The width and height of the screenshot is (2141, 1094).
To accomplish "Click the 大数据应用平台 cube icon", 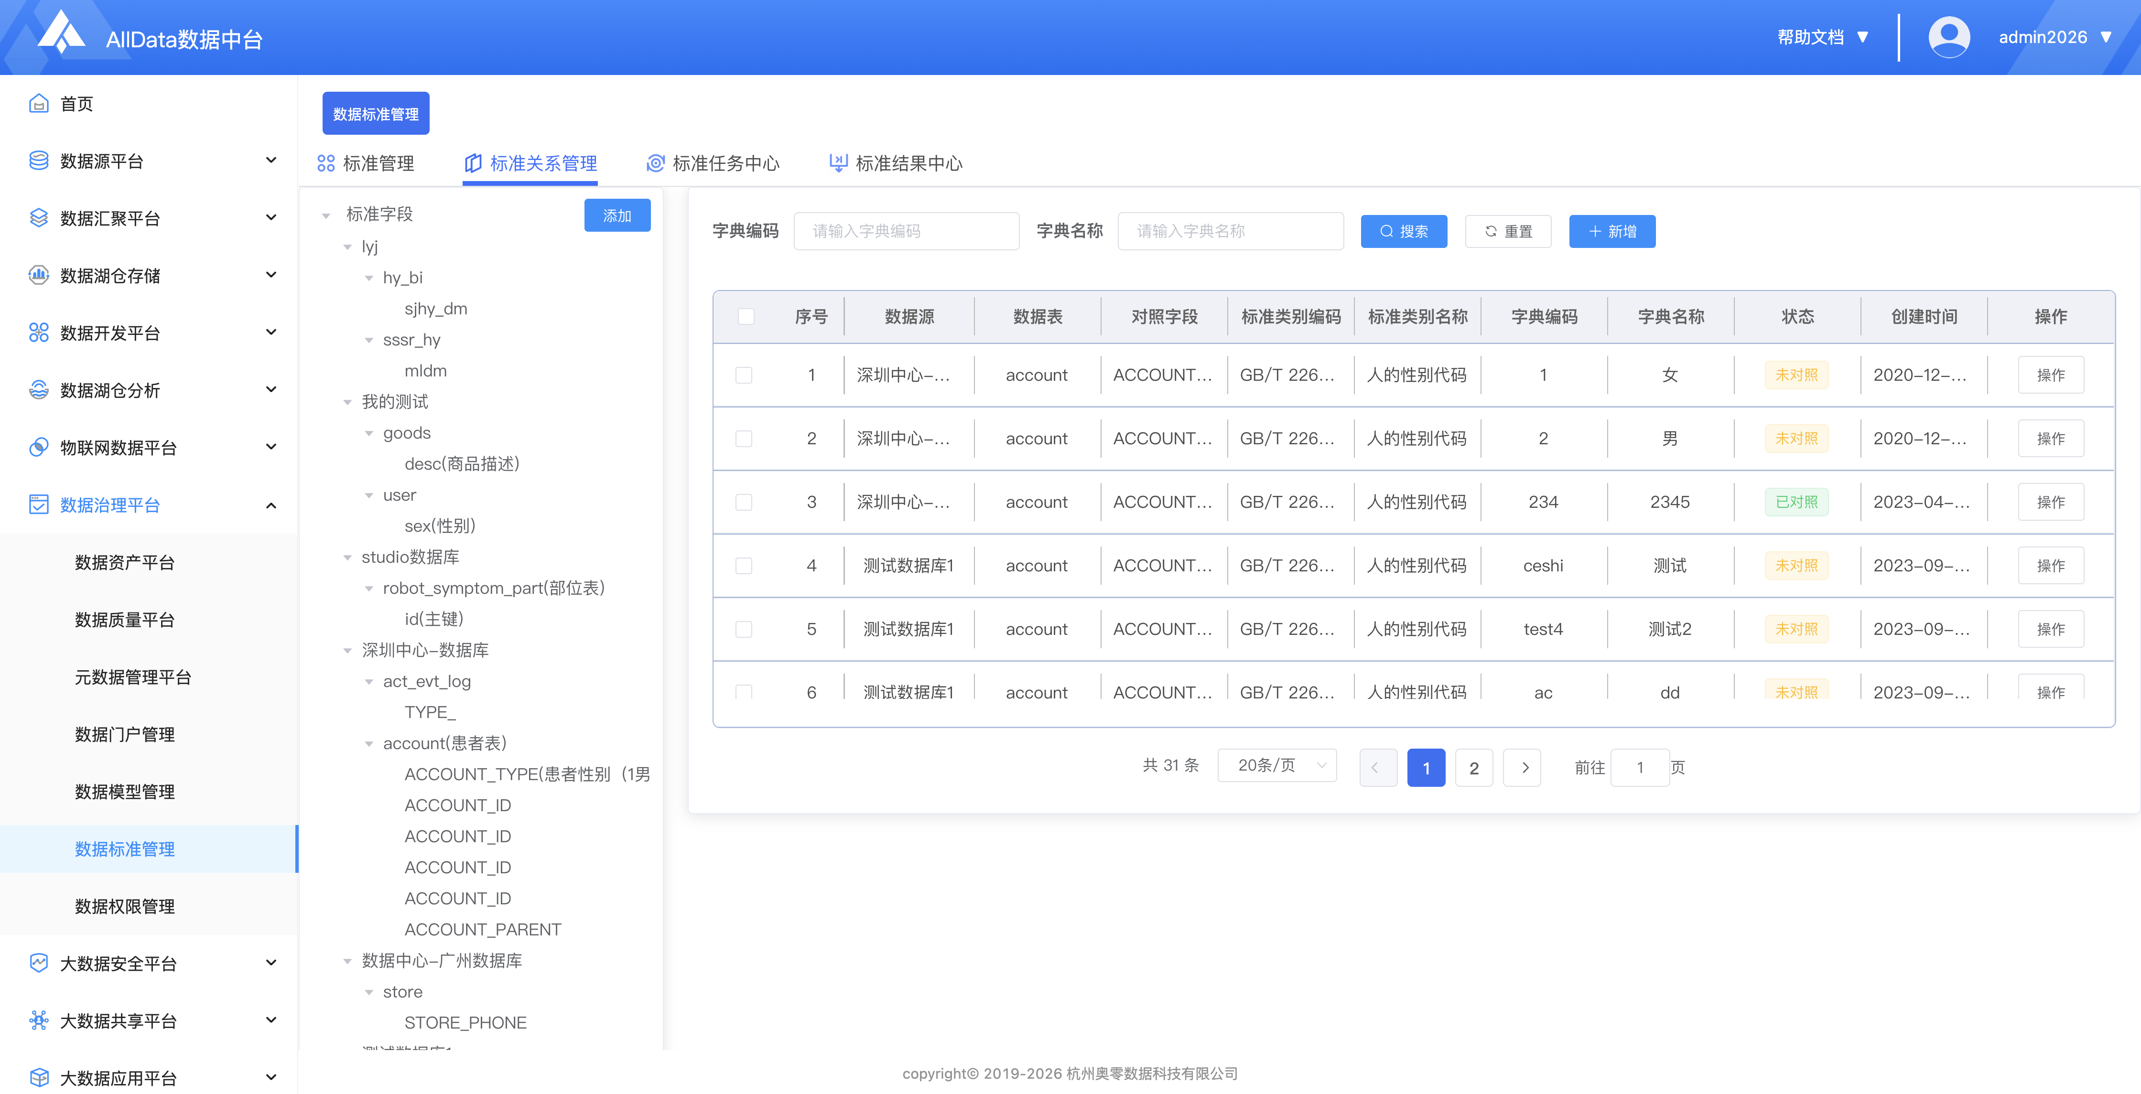I will coord(38,1077).
